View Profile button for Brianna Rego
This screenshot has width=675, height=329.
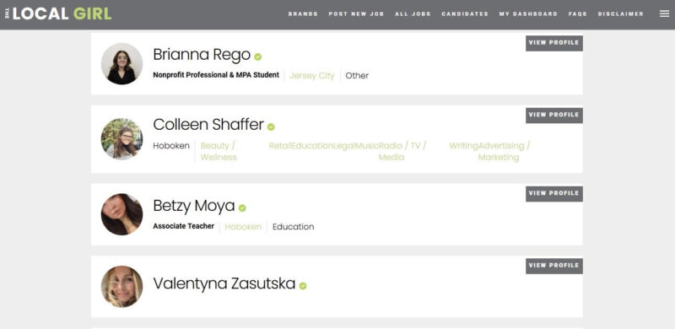point(554,43)
